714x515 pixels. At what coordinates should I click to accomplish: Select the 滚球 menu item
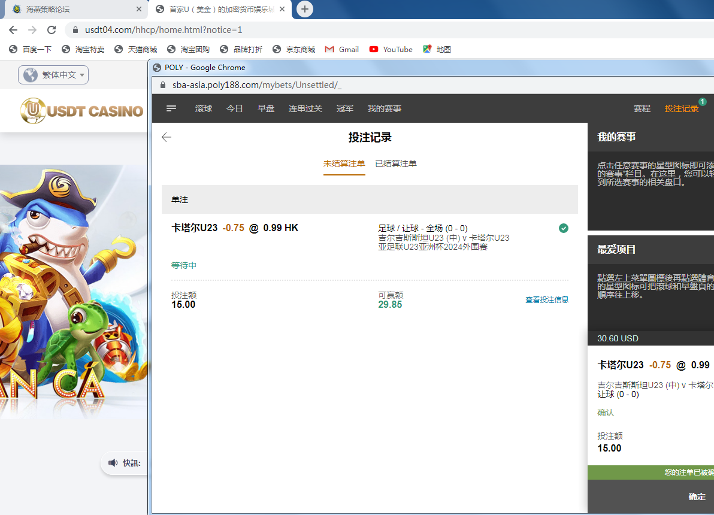pos(204,108)
